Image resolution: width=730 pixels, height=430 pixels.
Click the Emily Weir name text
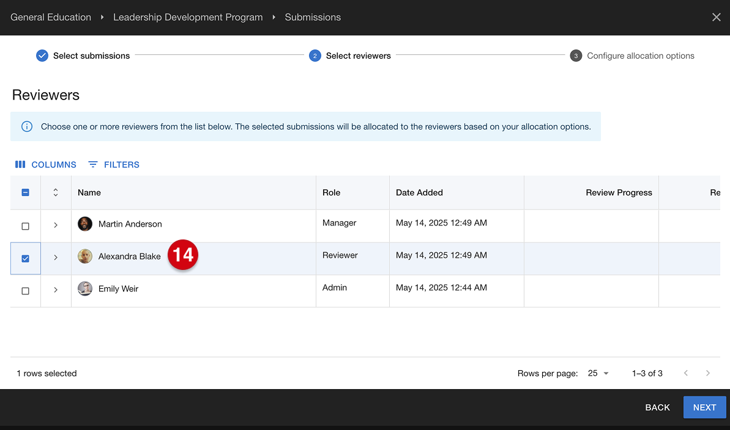tap(118, 289)
